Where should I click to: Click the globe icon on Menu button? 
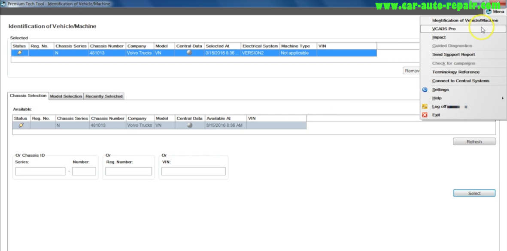489,12
